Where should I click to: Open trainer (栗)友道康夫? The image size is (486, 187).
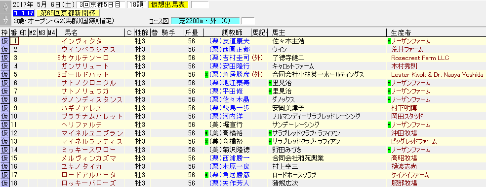coord(229,41)
